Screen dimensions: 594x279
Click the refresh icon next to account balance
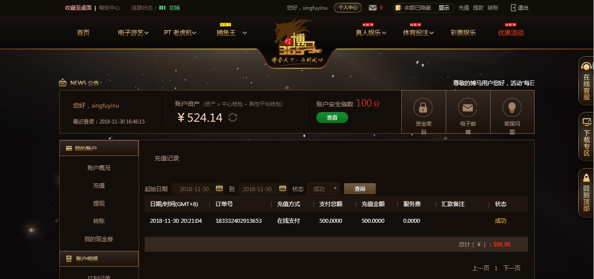pyautogui.click(x=233, y=117)
